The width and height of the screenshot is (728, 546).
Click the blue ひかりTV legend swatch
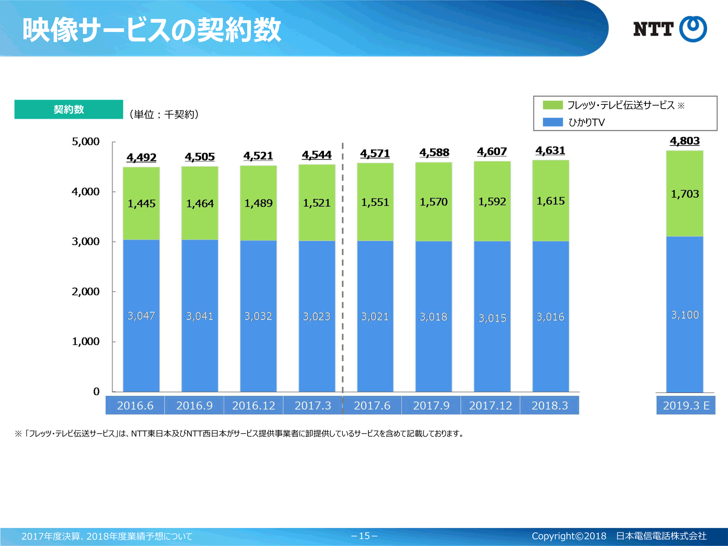coord(553,122)
